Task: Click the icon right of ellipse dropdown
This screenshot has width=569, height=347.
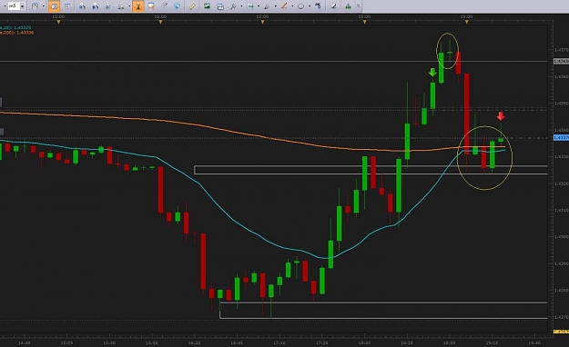Action: pos(318,5)
